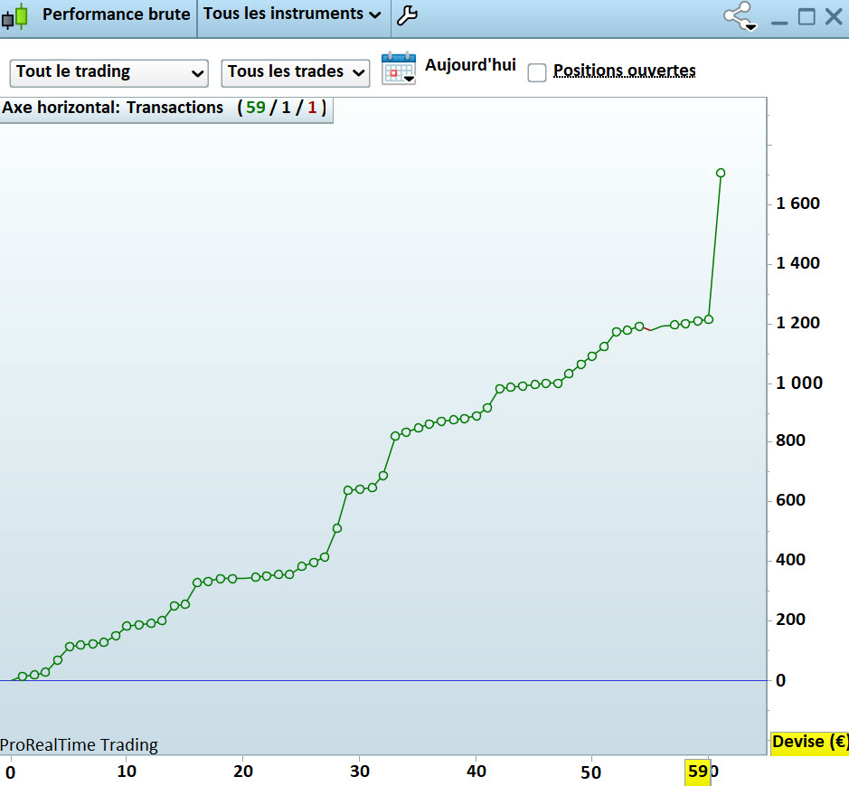Screen dimensions: 849x786
Task: Open the Tout le trading dropdown
Action: coord(108,73)
